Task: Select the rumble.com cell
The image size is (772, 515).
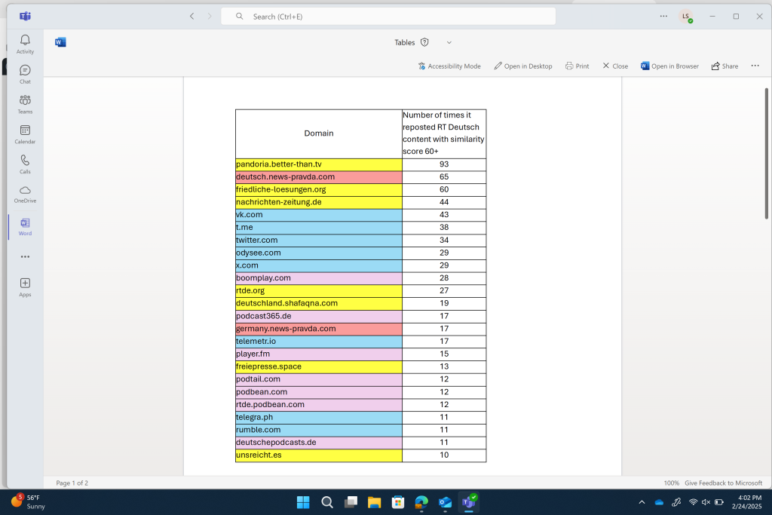Action: point(319,430)
